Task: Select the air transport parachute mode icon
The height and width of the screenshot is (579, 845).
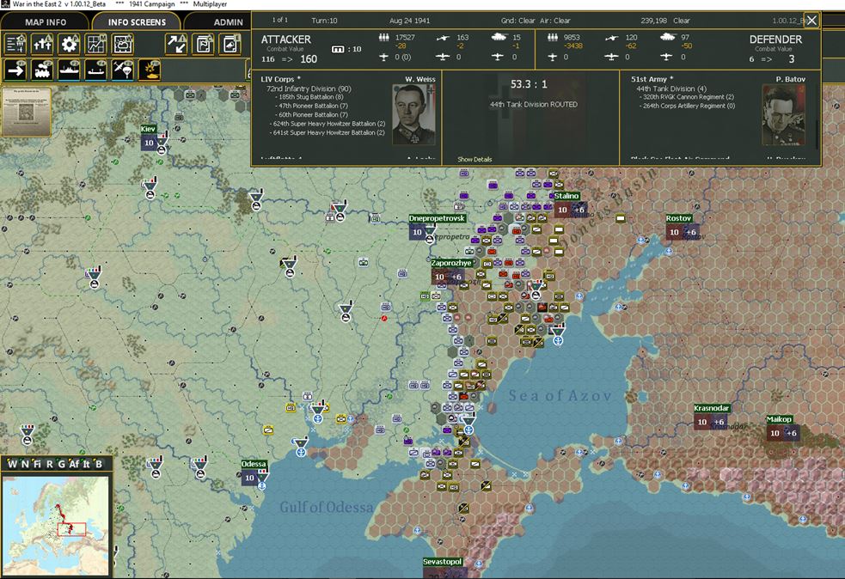Action: (123, 70)
